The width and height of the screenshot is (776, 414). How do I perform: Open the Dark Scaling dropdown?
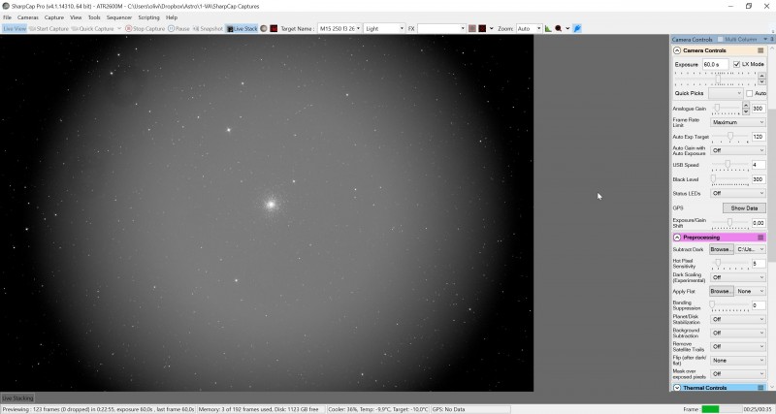coord(738,277)
